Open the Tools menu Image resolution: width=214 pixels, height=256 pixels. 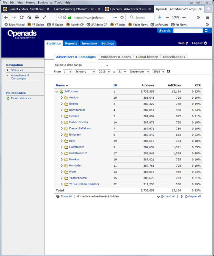[x=58, y=3]
